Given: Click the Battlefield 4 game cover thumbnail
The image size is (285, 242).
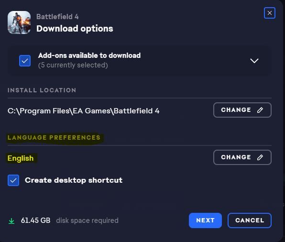Looking at the screenshot, I should [19, 22].
